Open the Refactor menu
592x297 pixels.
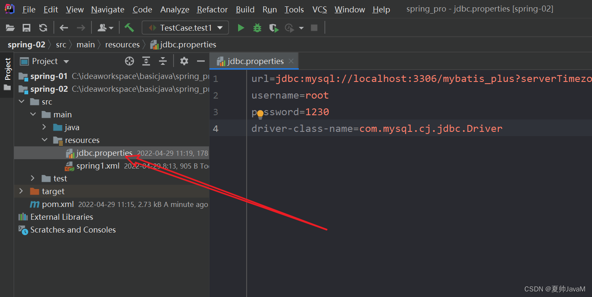coord(212,9)
